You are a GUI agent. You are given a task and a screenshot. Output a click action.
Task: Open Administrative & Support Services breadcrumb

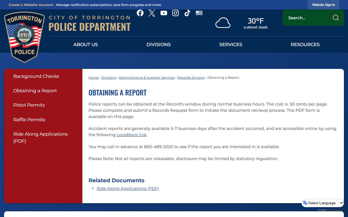point(147,78)
